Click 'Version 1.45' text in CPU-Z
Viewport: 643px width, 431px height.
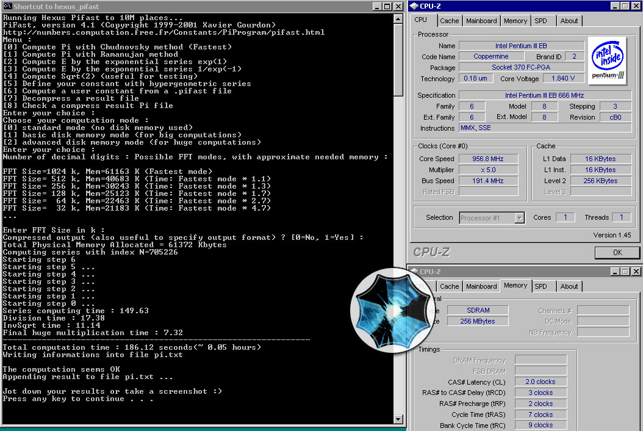(612, 235)
